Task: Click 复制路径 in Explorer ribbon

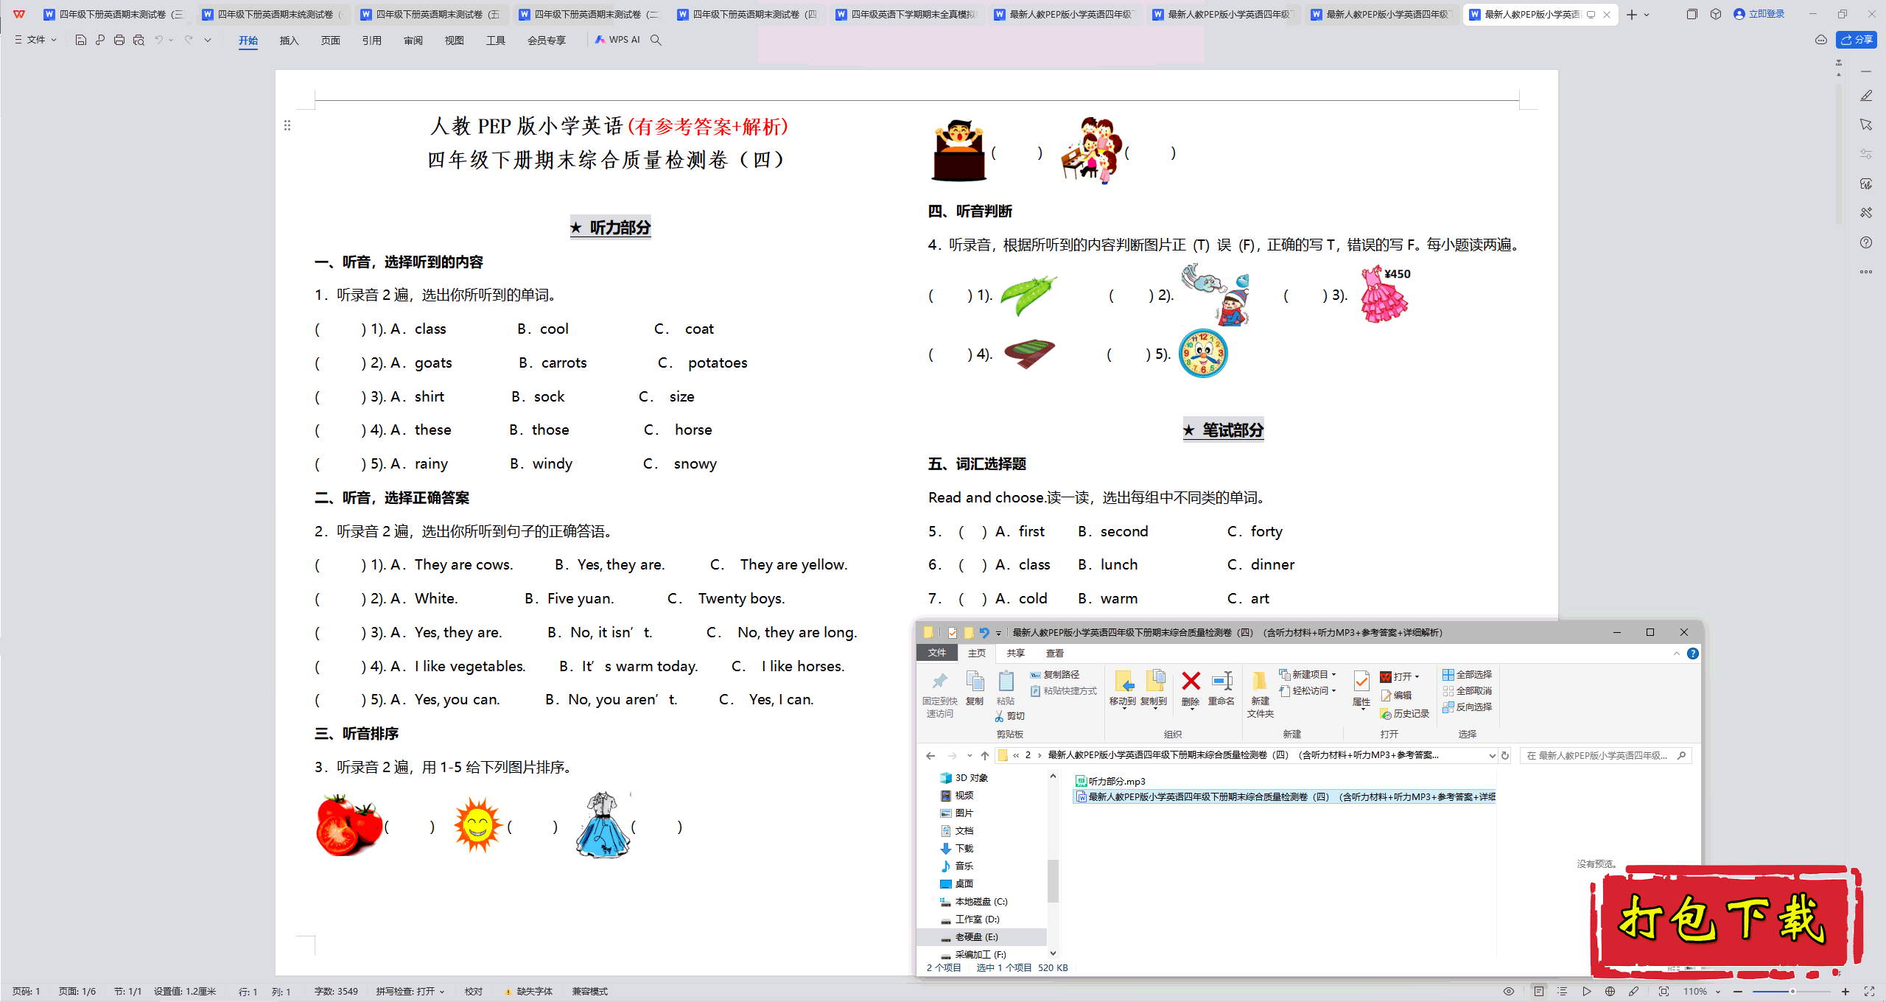Action: (1055, 674)
